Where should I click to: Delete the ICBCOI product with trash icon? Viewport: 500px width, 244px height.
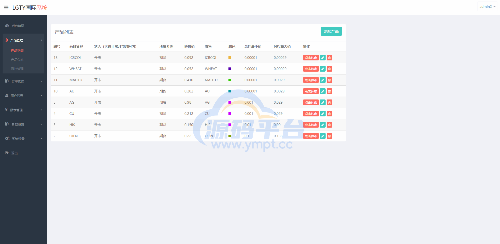(329, 58)
